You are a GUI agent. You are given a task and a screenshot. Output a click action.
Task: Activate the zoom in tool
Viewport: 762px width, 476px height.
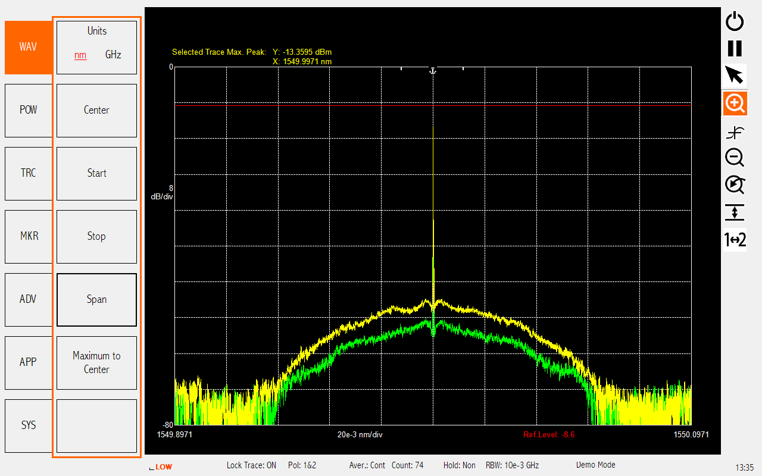735,103
